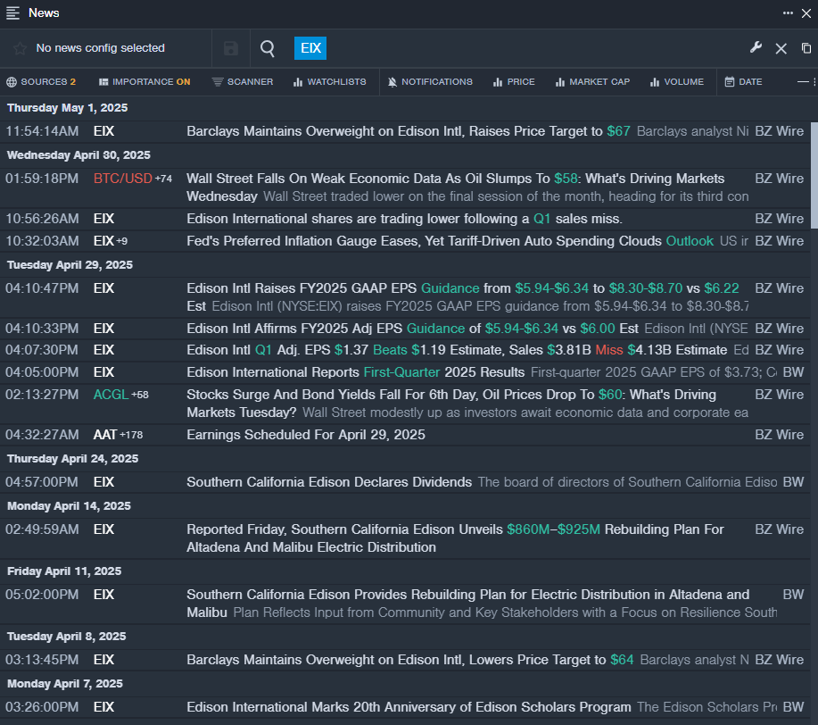Screen dimensions: 818x725
Task: Click the 'Tuesday April 8, 2025' date header
Action: 66,637
